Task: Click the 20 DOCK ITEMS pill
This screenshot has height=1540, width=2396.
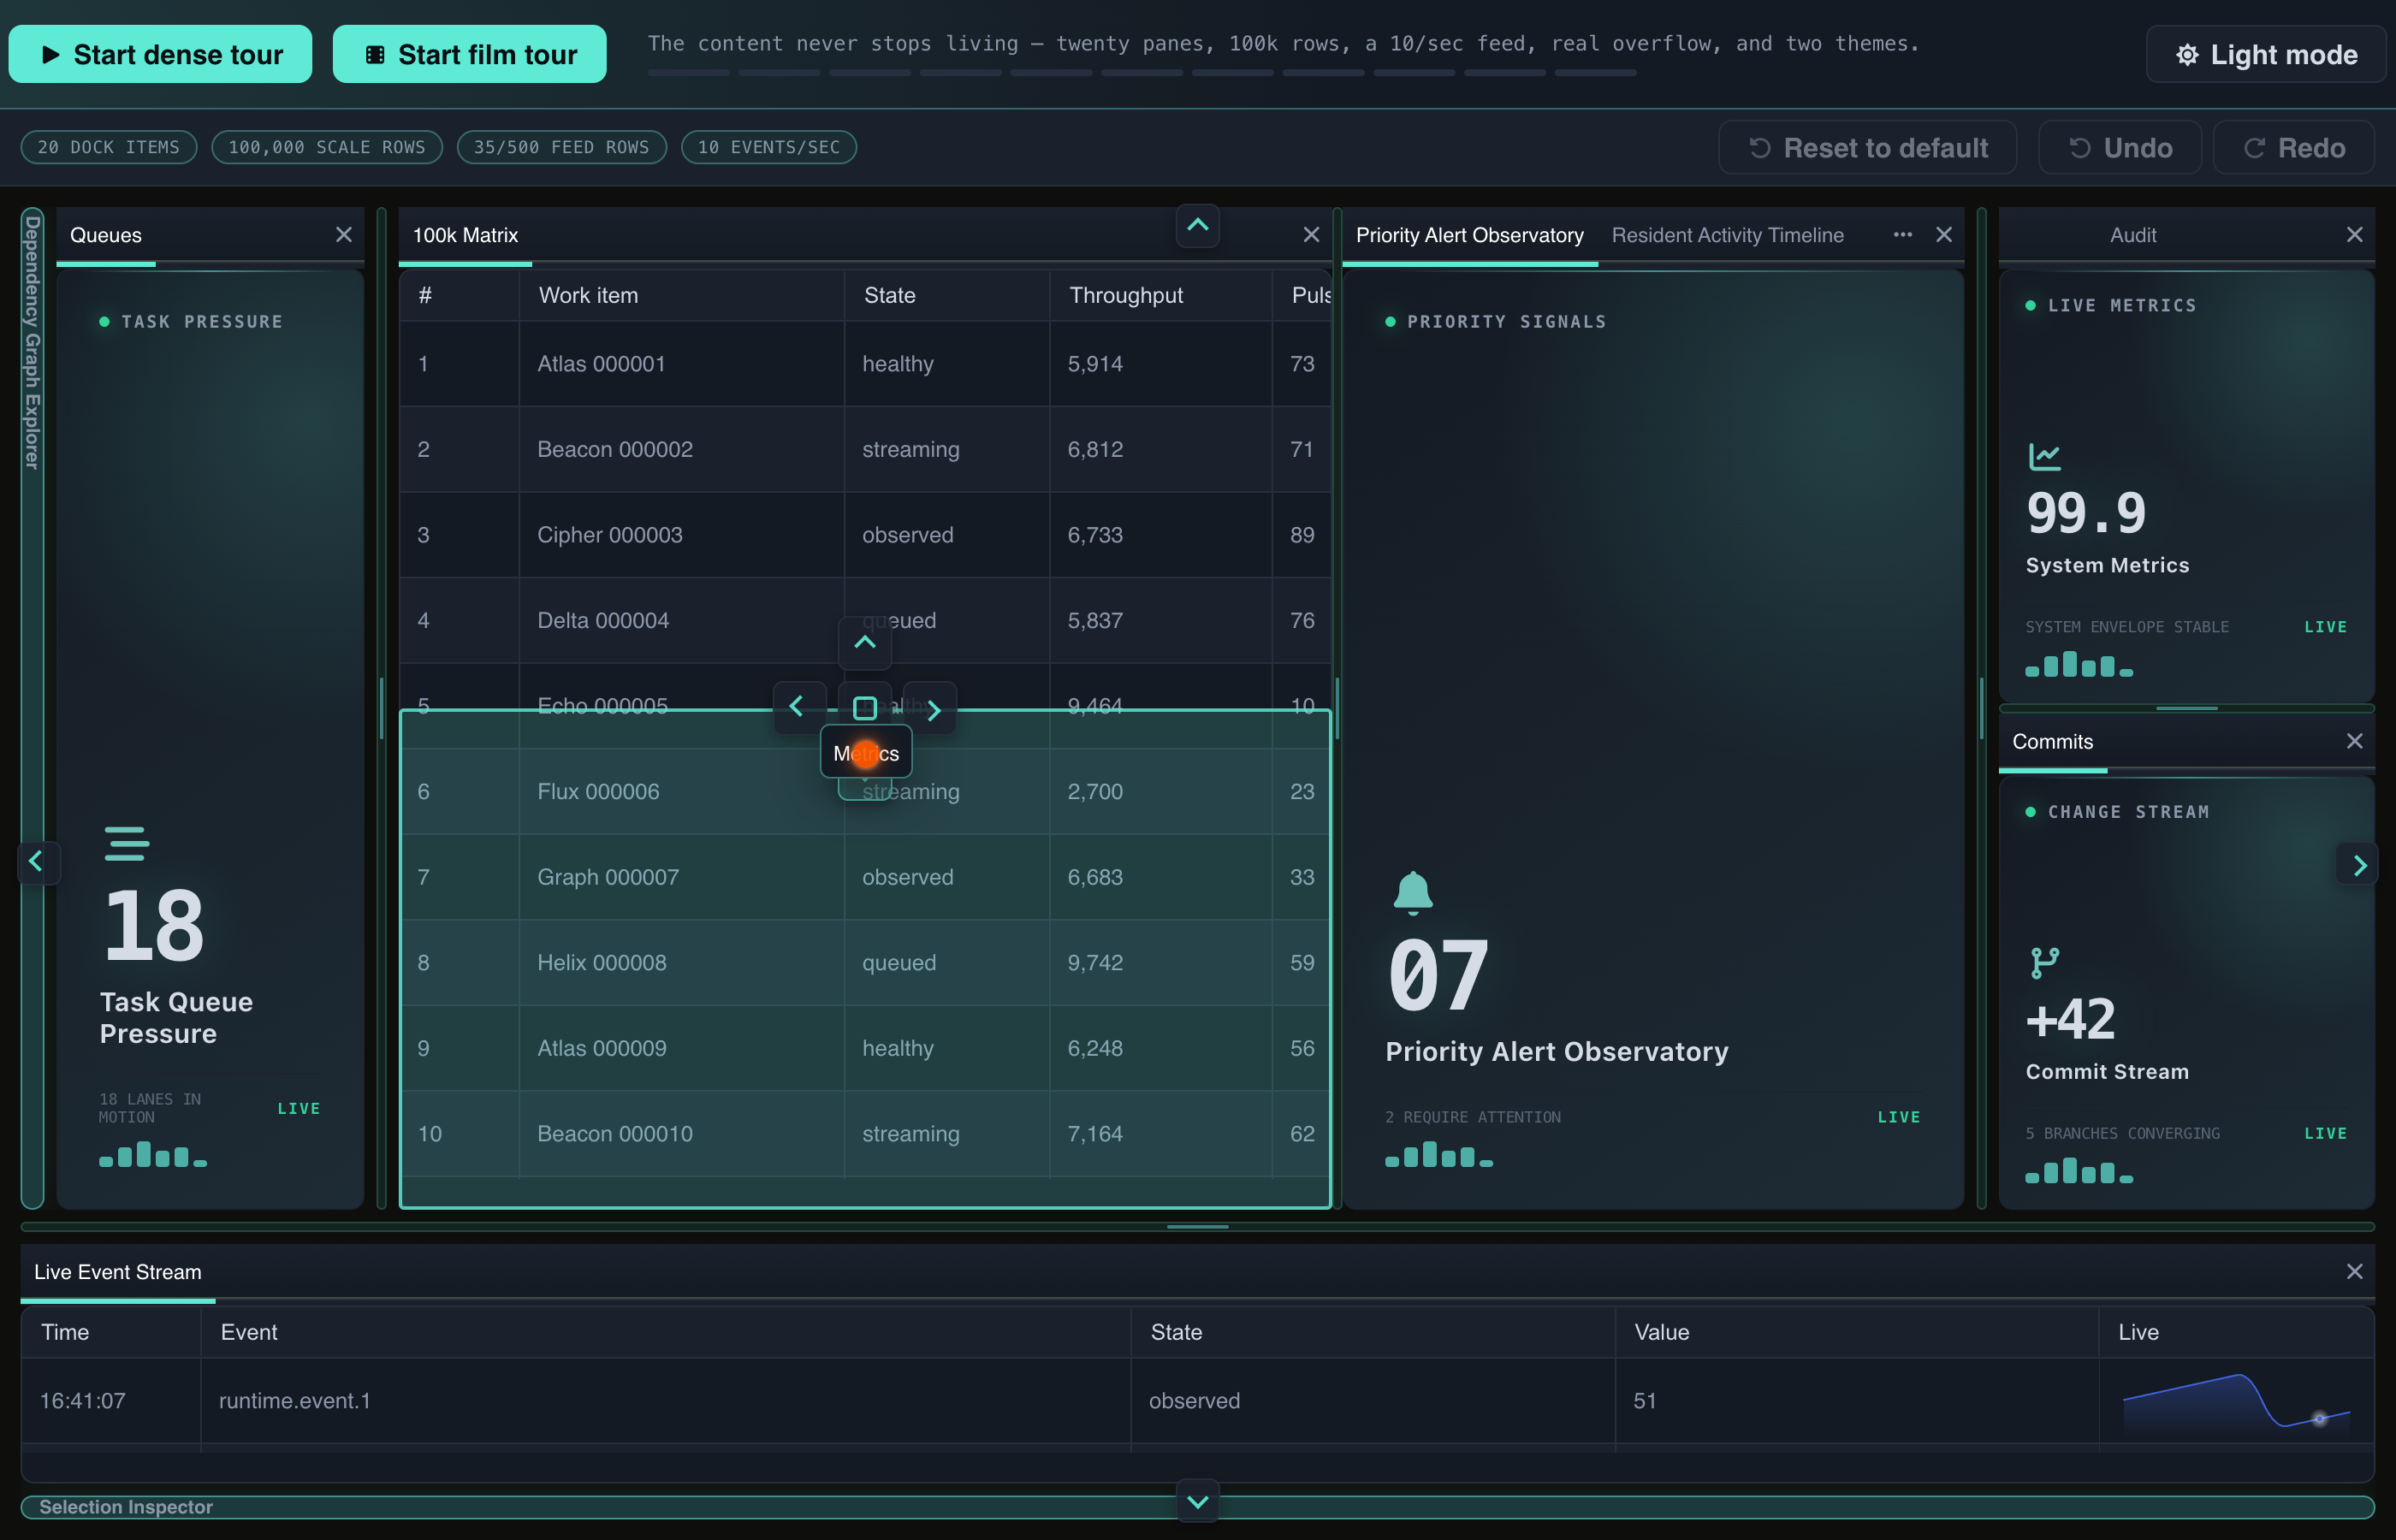Action: (109, 147)
